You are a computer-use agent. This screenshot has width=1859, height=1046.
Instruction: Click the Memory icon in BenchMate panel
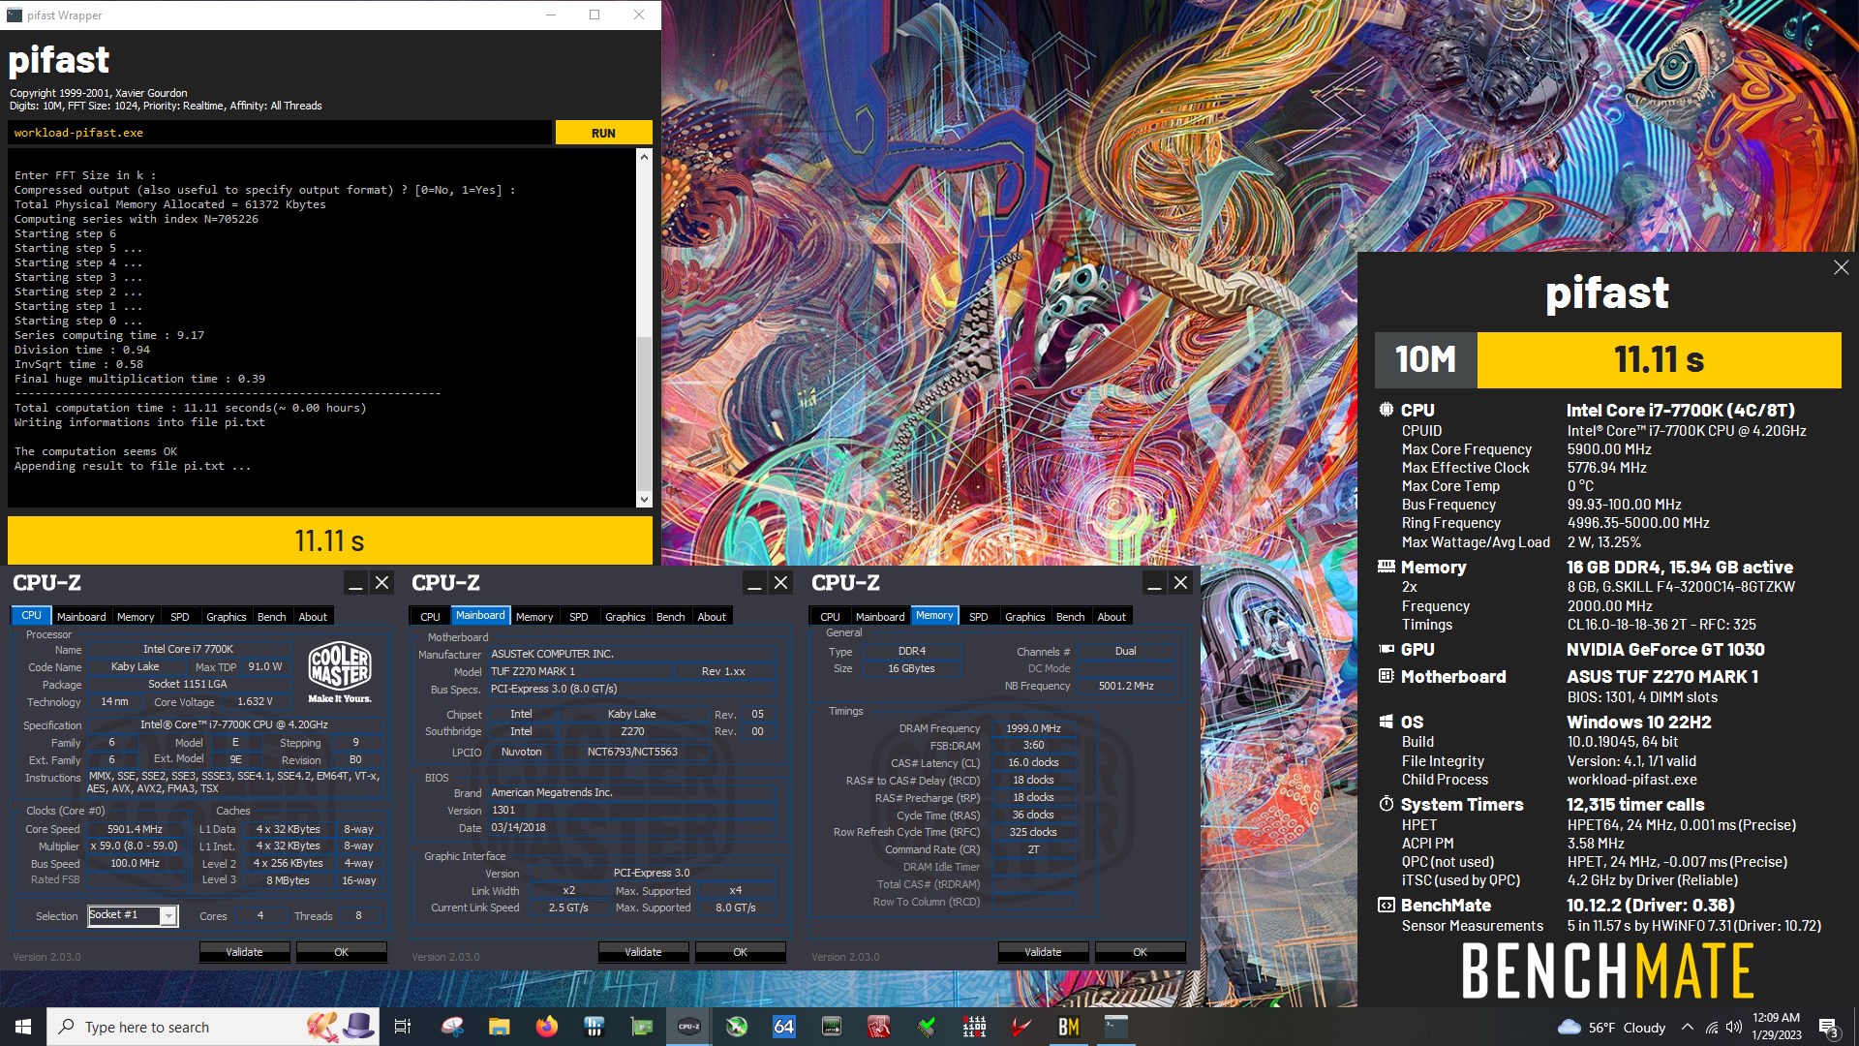1387,567
